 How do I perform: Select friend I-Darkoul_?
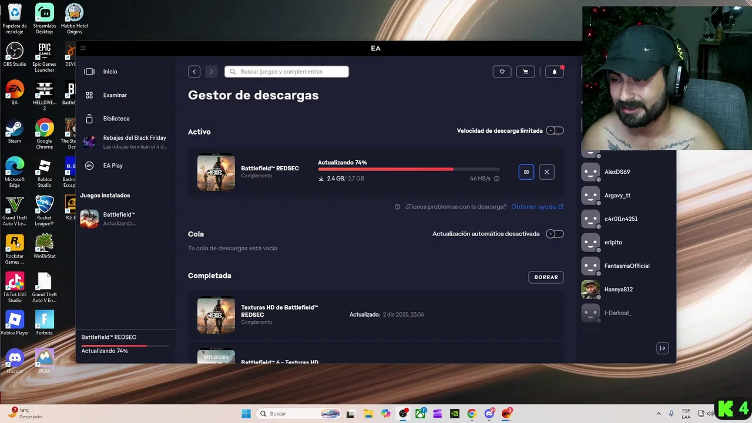pos(617,313)
